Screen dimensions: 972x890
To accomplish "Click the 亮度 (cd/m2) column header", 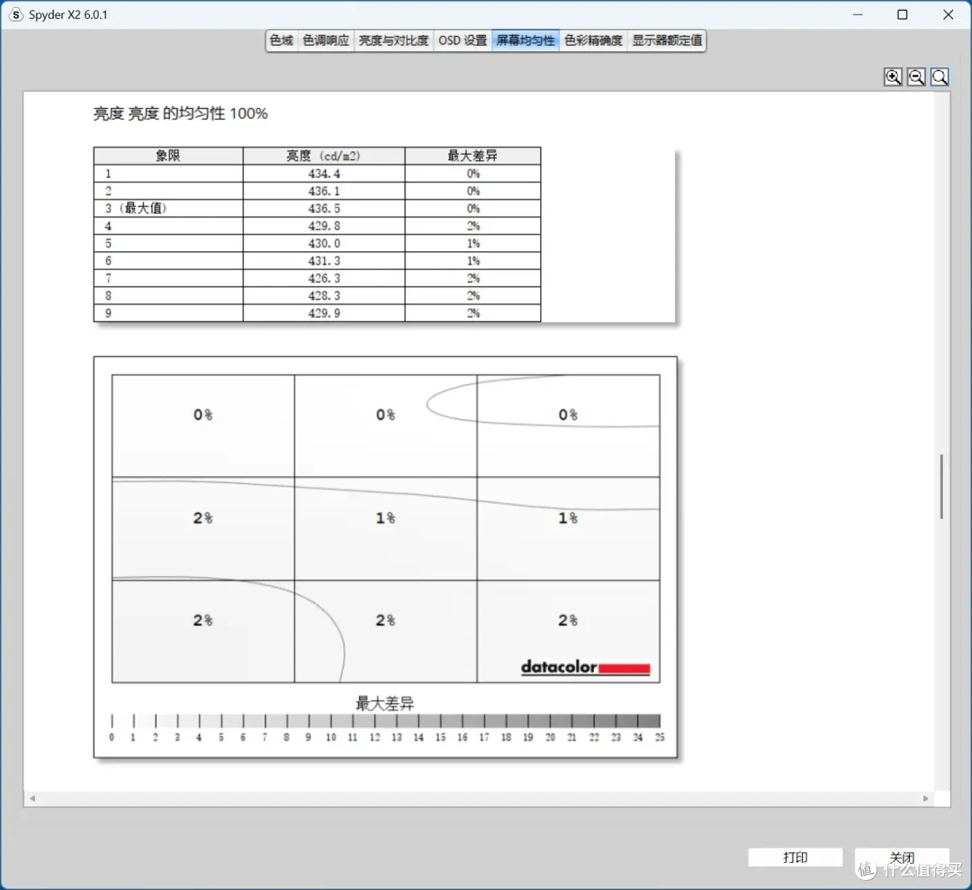I will coord(324,156).
